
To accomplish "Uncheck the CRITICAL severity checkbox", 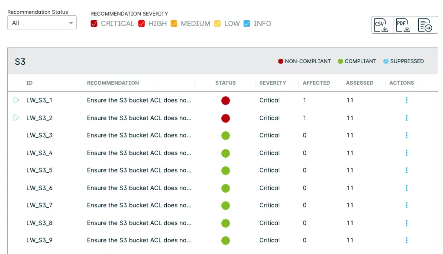I will (x=94, y=23).
